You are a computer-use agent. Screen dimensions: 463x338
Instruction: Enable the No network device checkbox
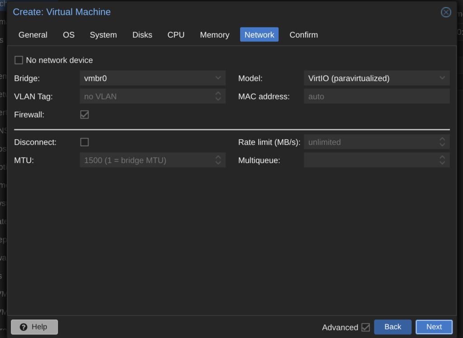tap(19, 60)
